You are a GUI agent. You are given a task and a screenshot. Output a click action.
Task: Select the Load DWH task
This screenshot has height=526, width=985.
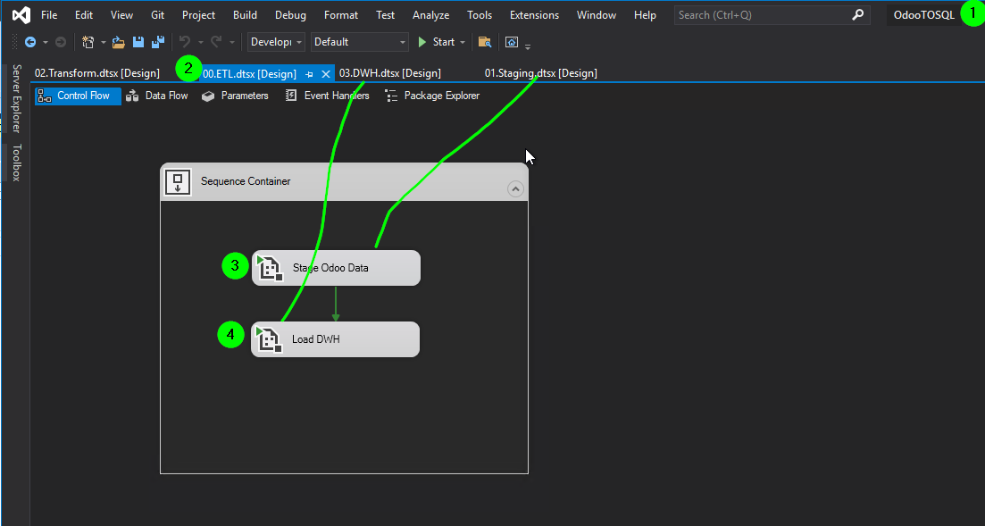pyautogui.click(x=336, y=339)
